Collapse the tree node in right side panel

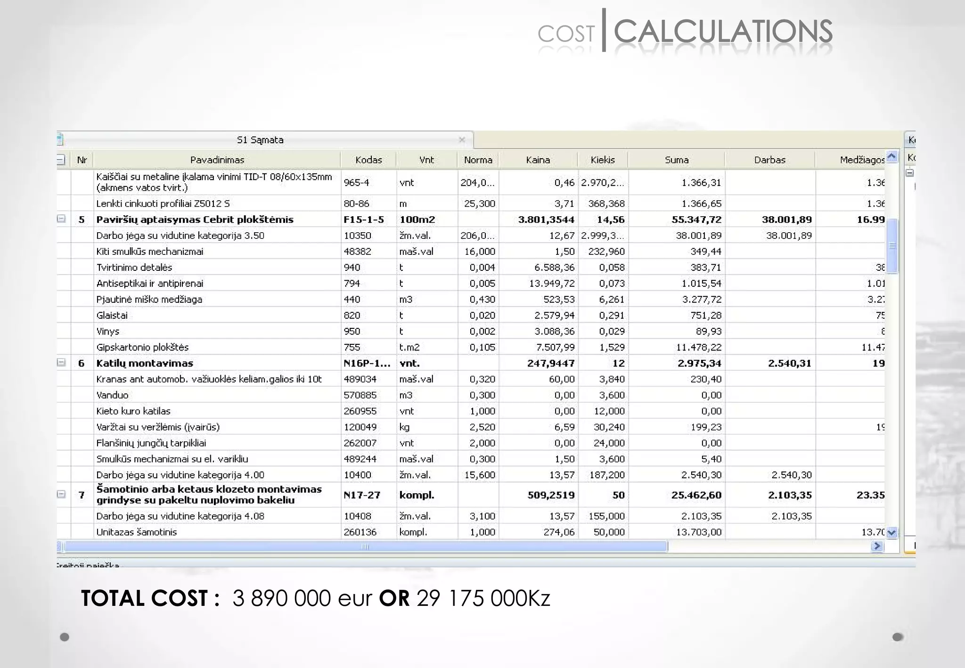point(910,173)
